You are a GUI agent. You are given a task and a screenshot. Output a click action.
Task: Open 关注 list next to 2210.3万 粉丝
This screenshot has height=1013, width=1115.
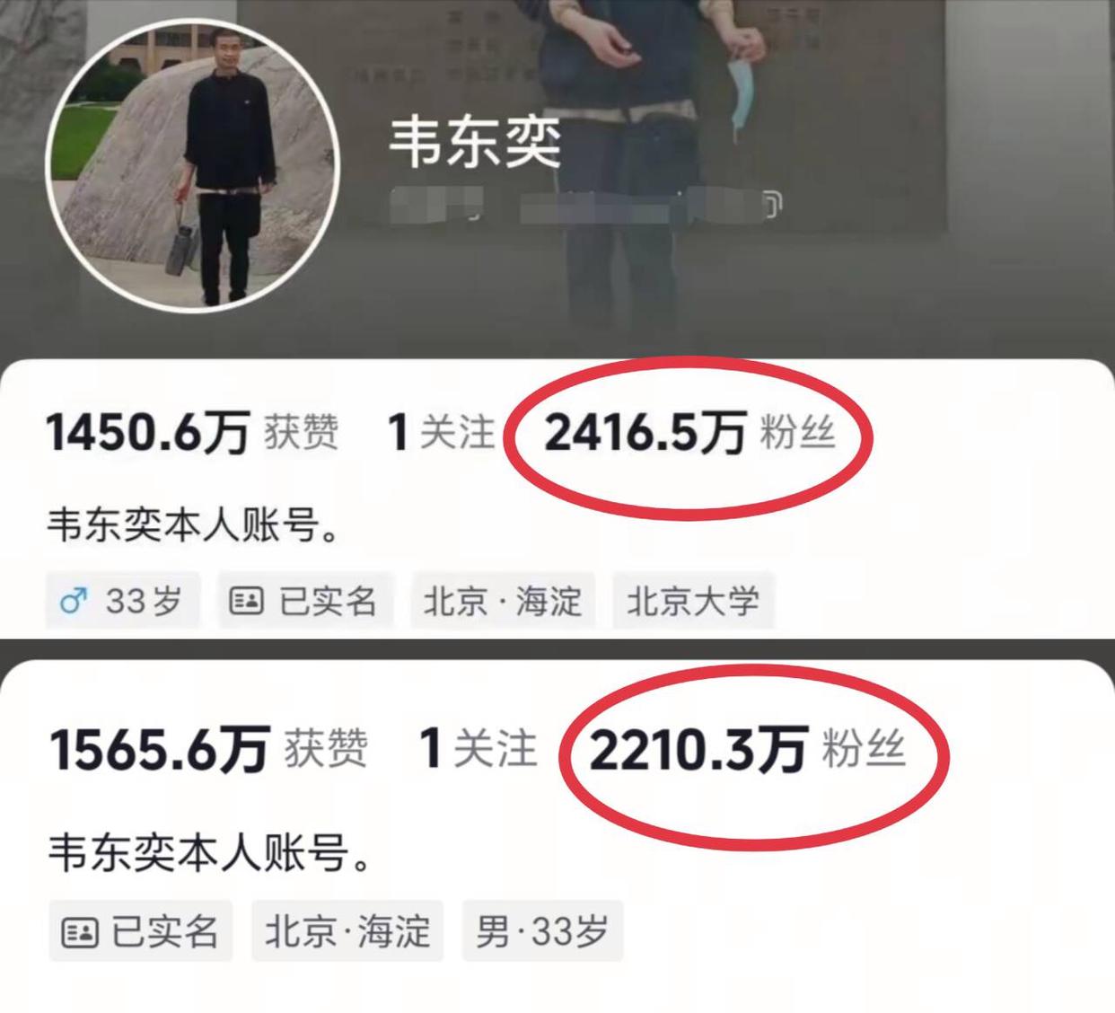[x=478, y=748]
